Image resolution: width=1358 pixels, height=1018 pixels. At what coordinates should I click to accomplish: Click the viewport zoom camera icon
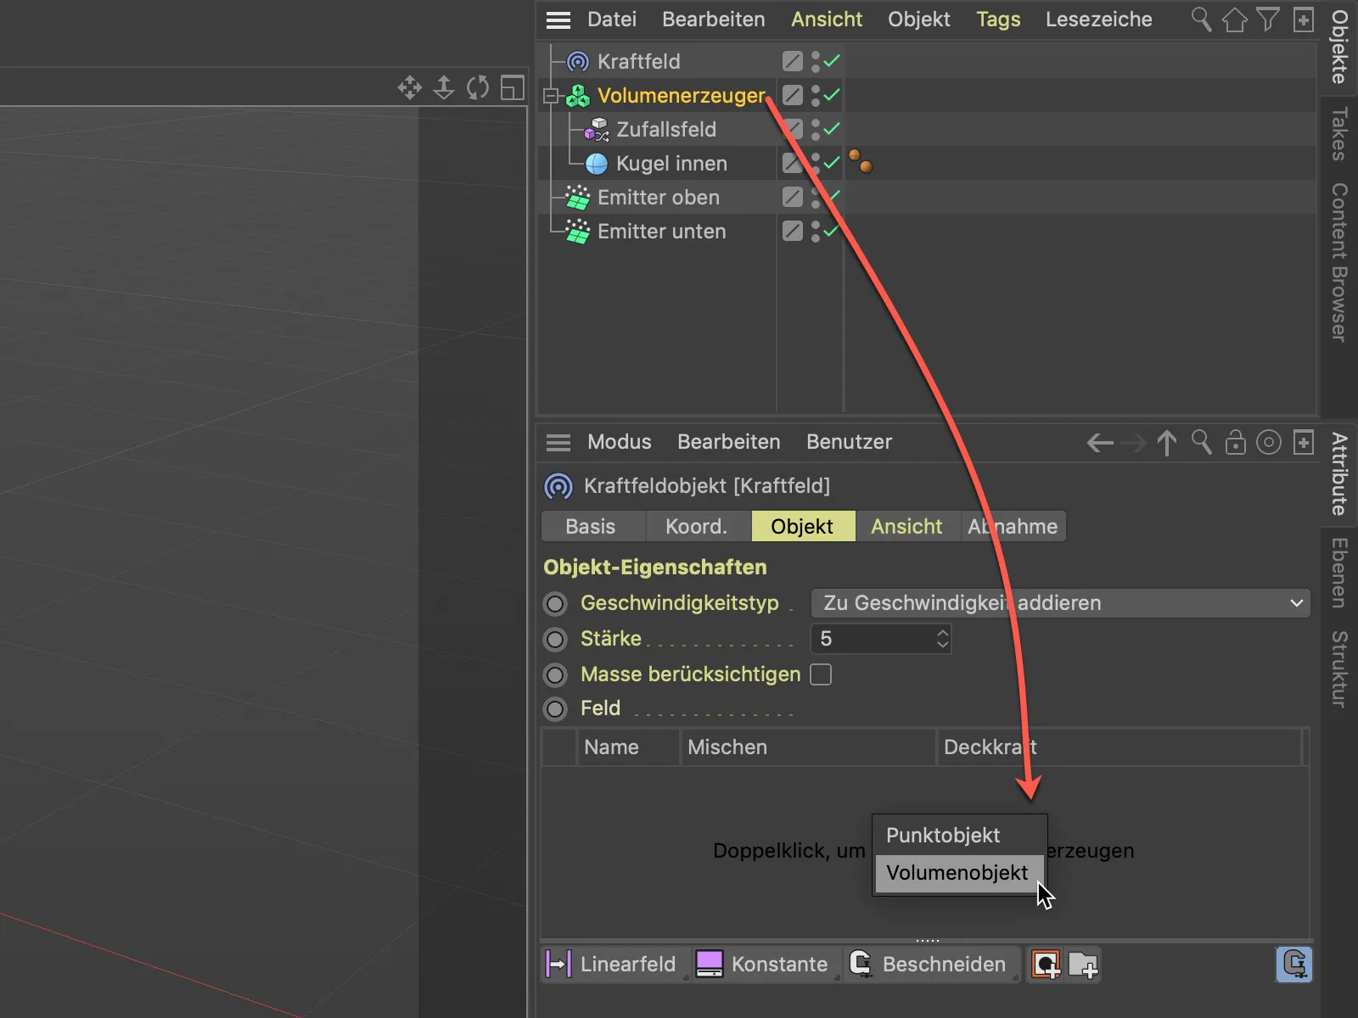point(444,87)
